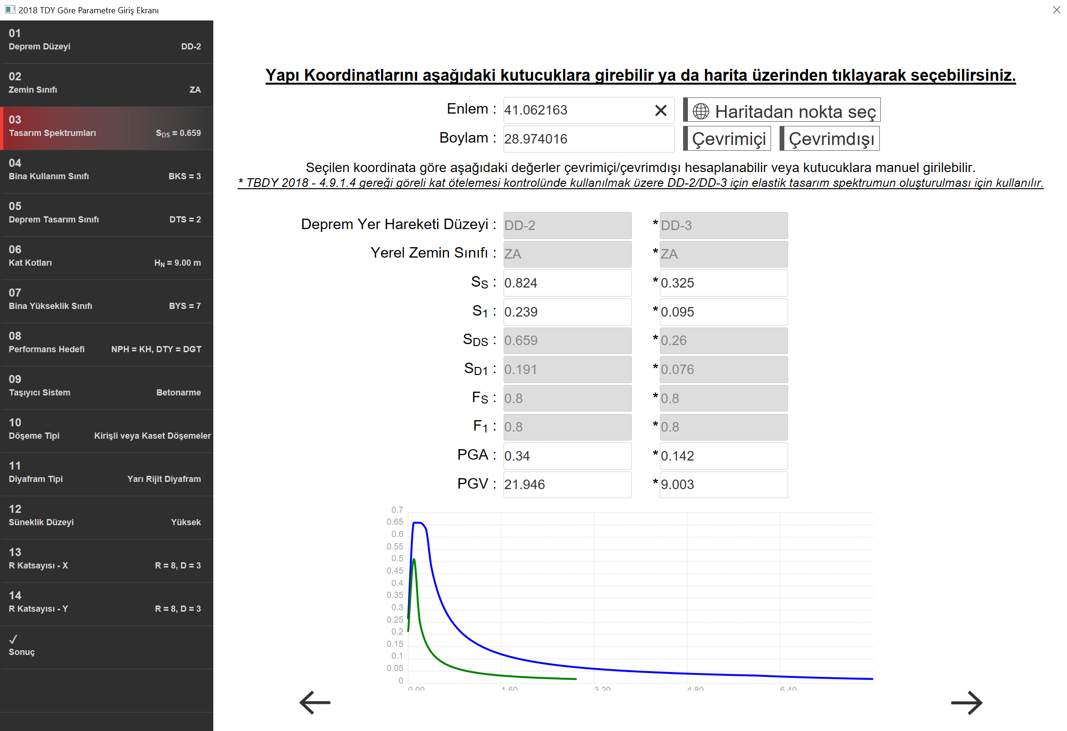1067x731 pixels.
Task: Close the parameter entry window
Action: point(1056,10)
